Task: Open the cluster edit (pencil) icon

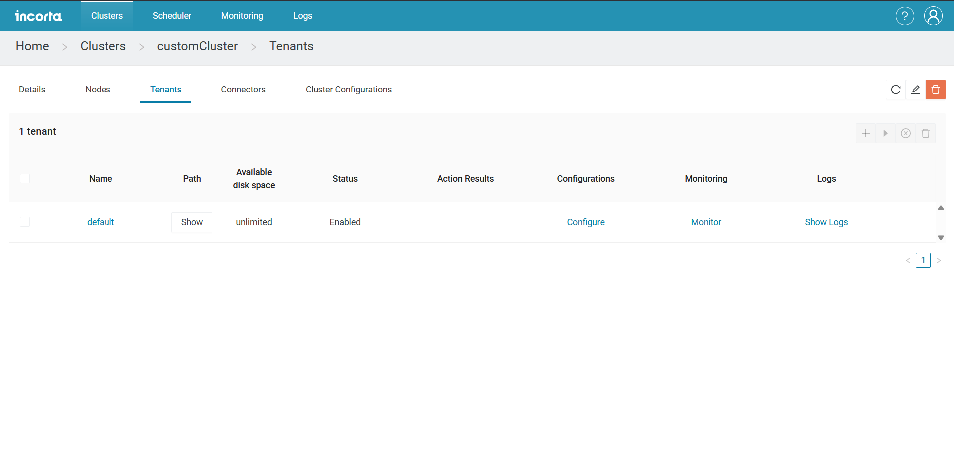Action: (x=915, y=90)
